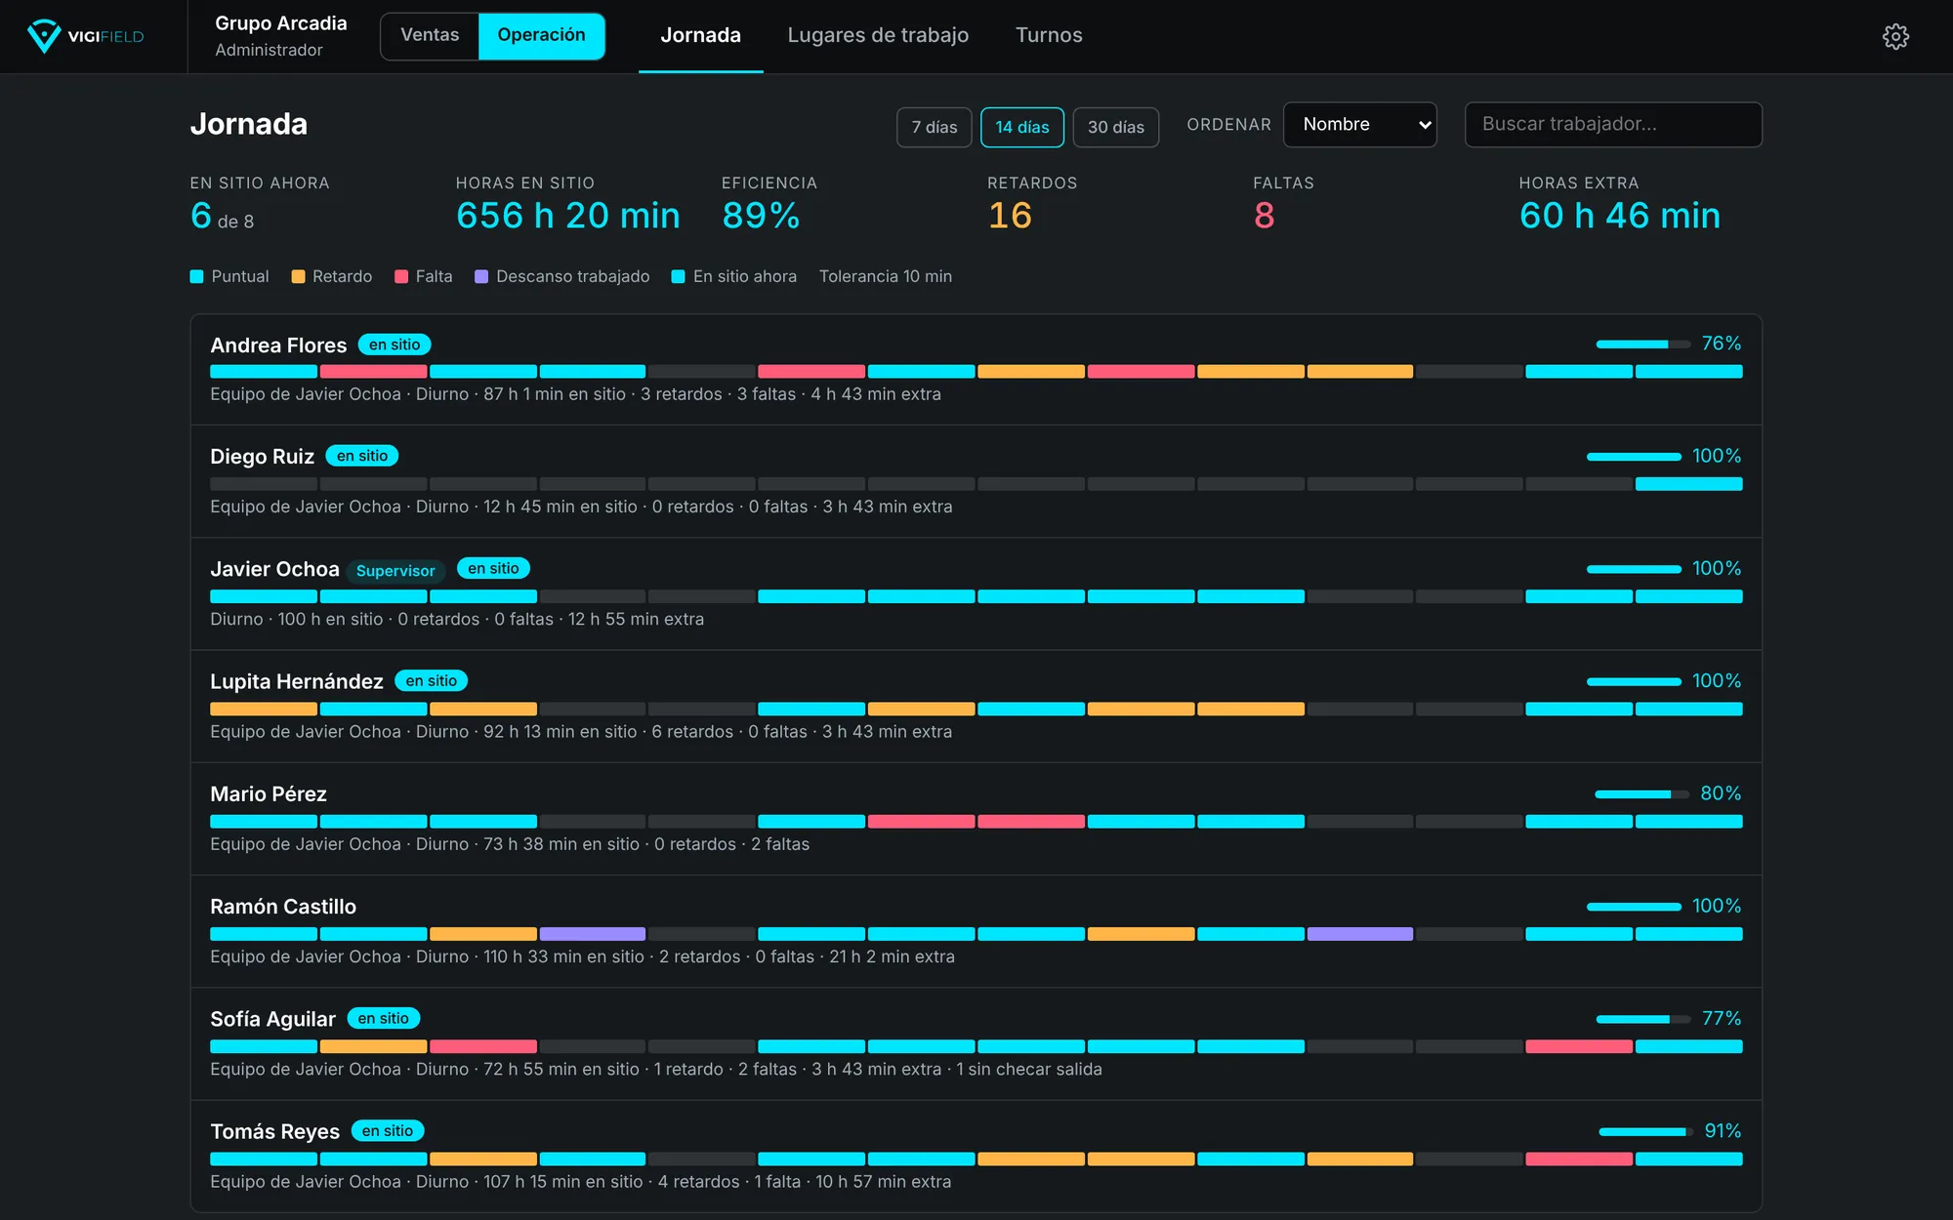The image size is (1953, 1220).
Task: Click the Tolerancia 10 min label
Action: point(885,277)
